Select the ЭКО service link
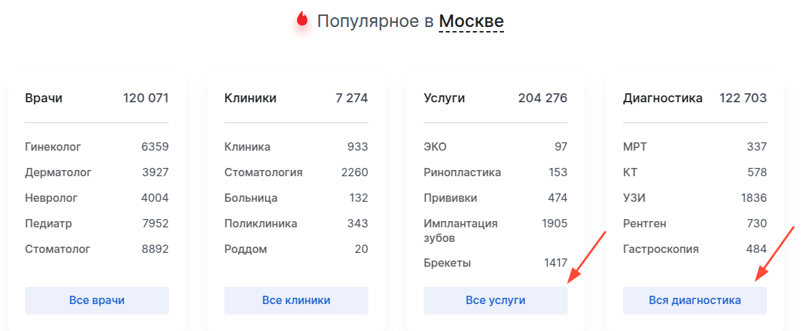Screen dimensions: 801x331 435,146
